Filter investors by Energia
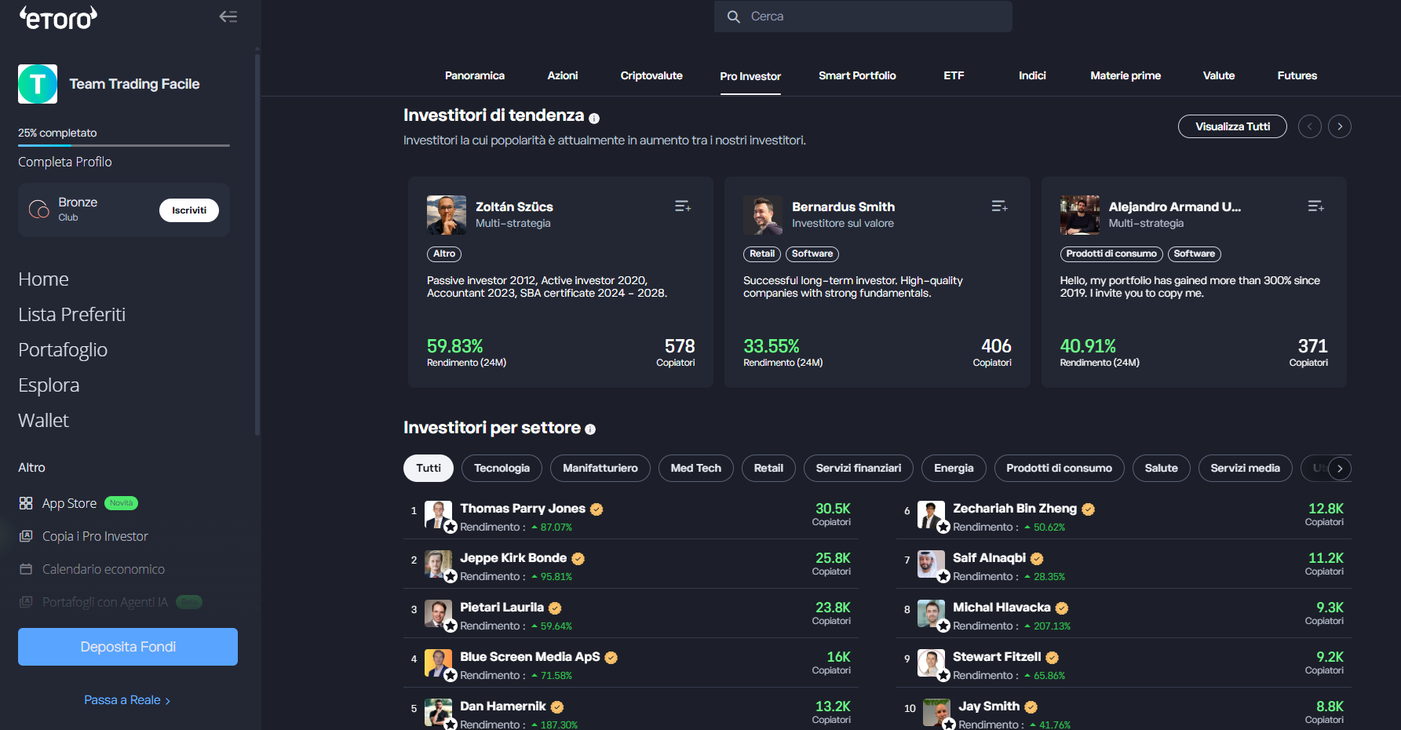1401x730 pixels. 954,468
